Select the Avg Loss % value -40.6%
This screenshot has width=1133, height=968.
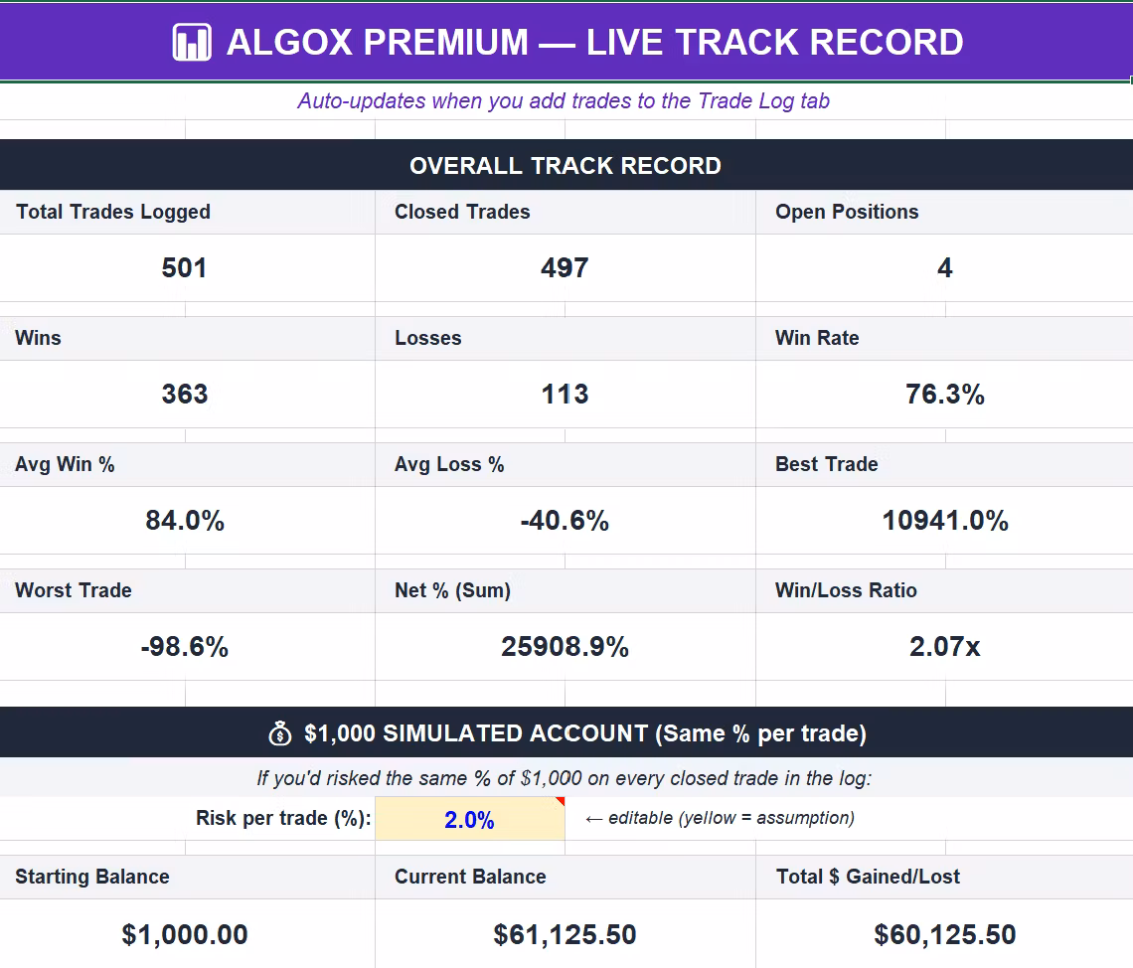(x=566, y=521)
